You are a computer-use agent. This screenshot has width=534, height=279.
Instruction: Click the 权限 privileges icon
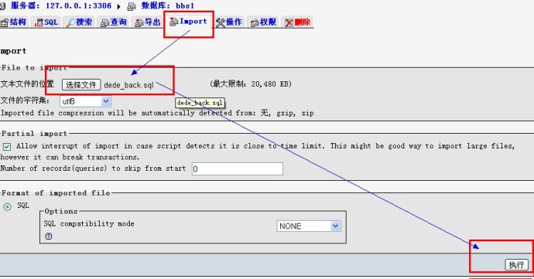(255, 23)
